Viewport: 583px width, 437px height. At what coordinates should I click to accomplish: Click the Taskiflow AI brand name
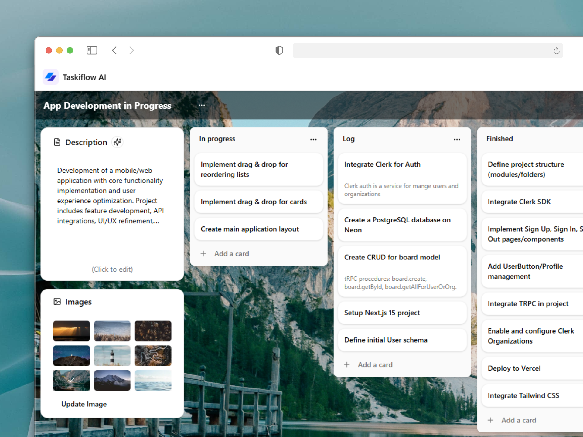84,77
